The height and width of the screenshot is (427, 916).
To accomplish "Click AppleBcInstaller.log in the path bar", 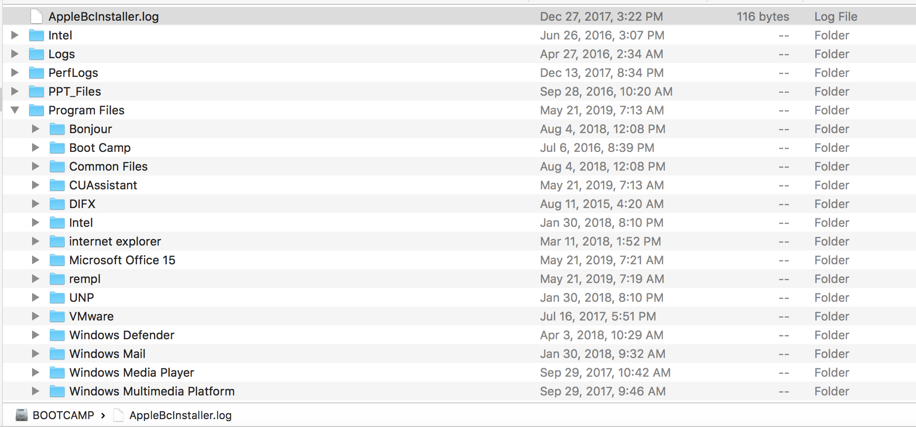I will 180,415.
